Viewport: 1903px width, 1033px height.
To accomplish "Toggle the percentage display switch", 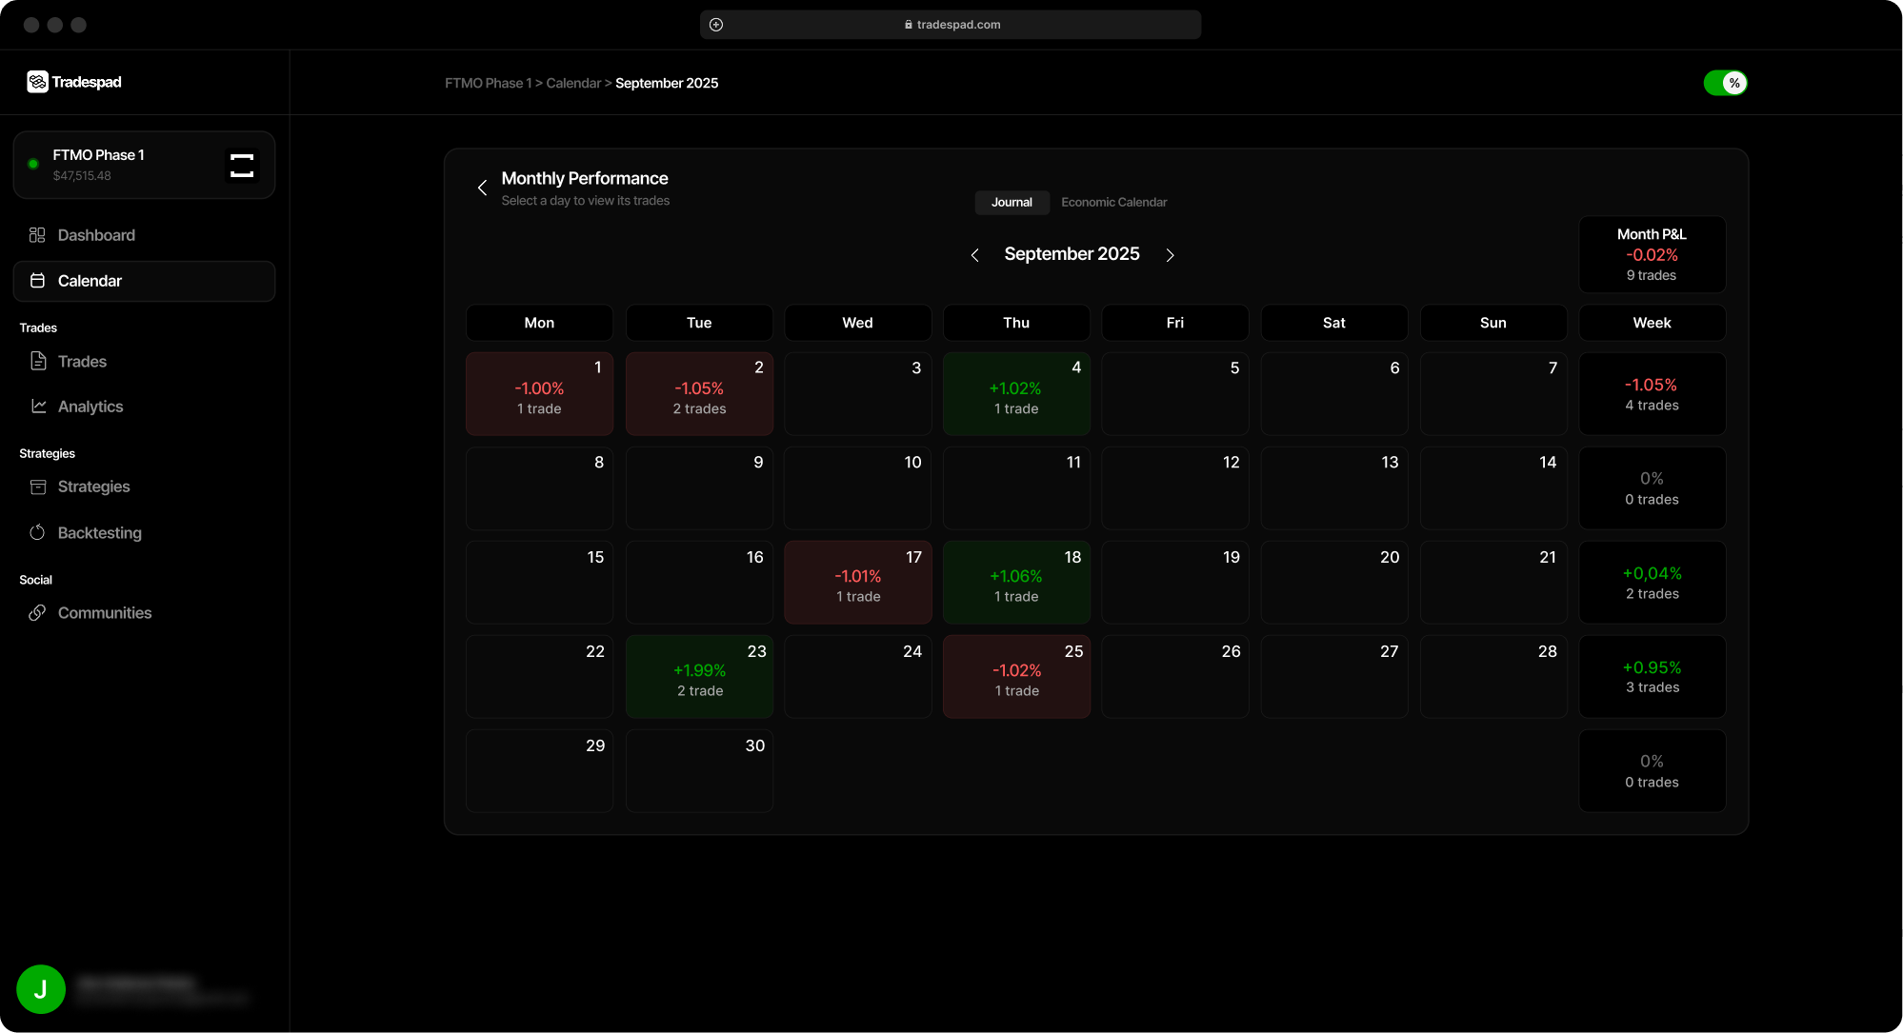I will tap(1725, 83).
